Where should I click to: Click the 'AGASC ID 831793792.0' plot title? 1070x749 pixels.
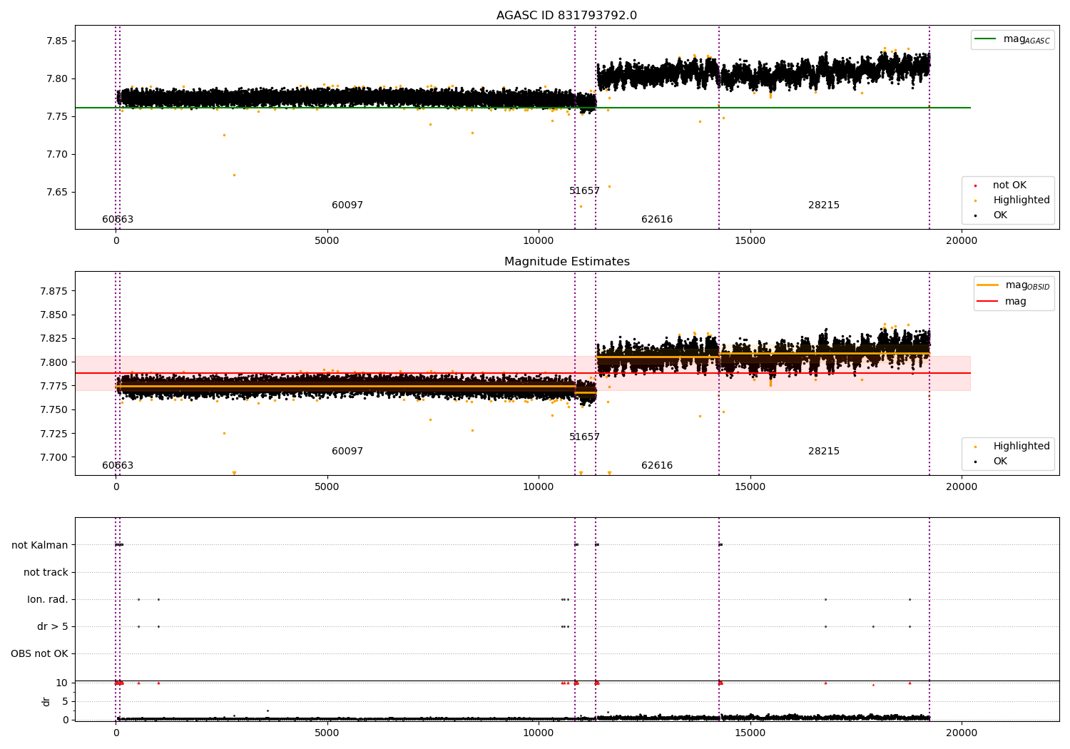566,16
